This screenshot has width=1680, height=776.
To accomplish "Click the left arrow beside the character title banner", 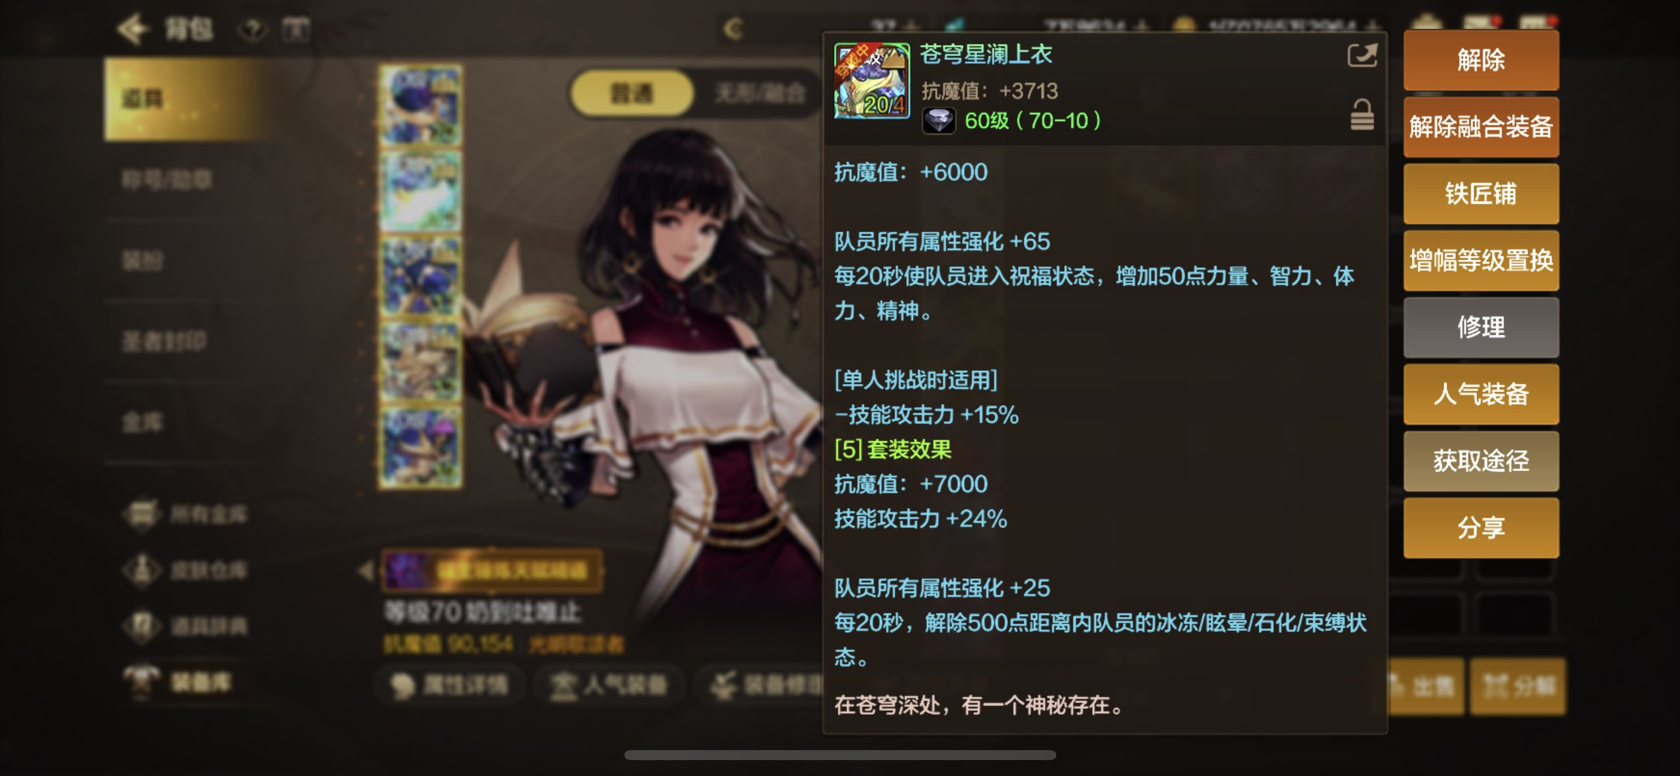I will pyautogui.click(x=366, y=570).
